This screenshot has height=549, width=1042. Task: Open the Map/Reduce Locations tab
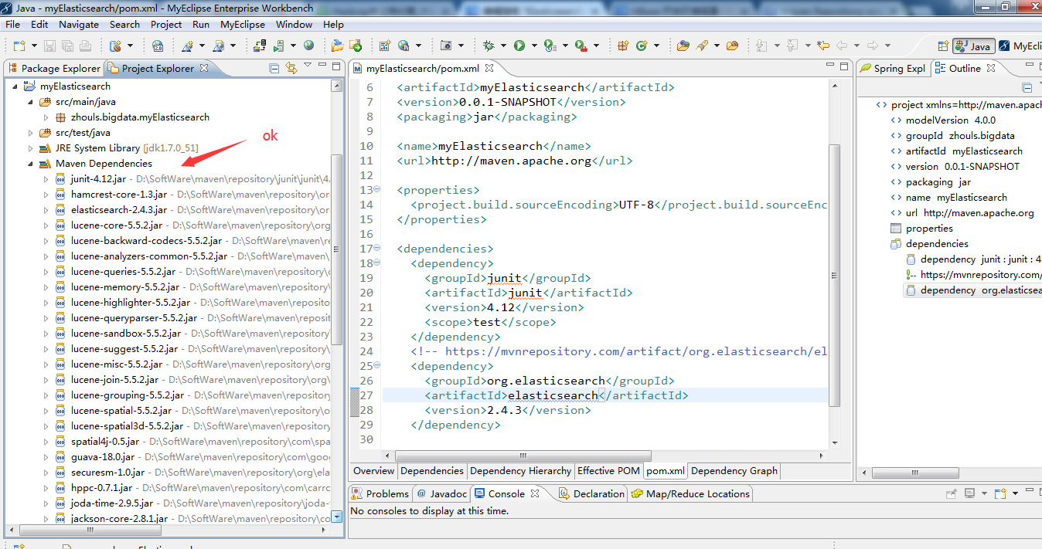pos(690,493)
